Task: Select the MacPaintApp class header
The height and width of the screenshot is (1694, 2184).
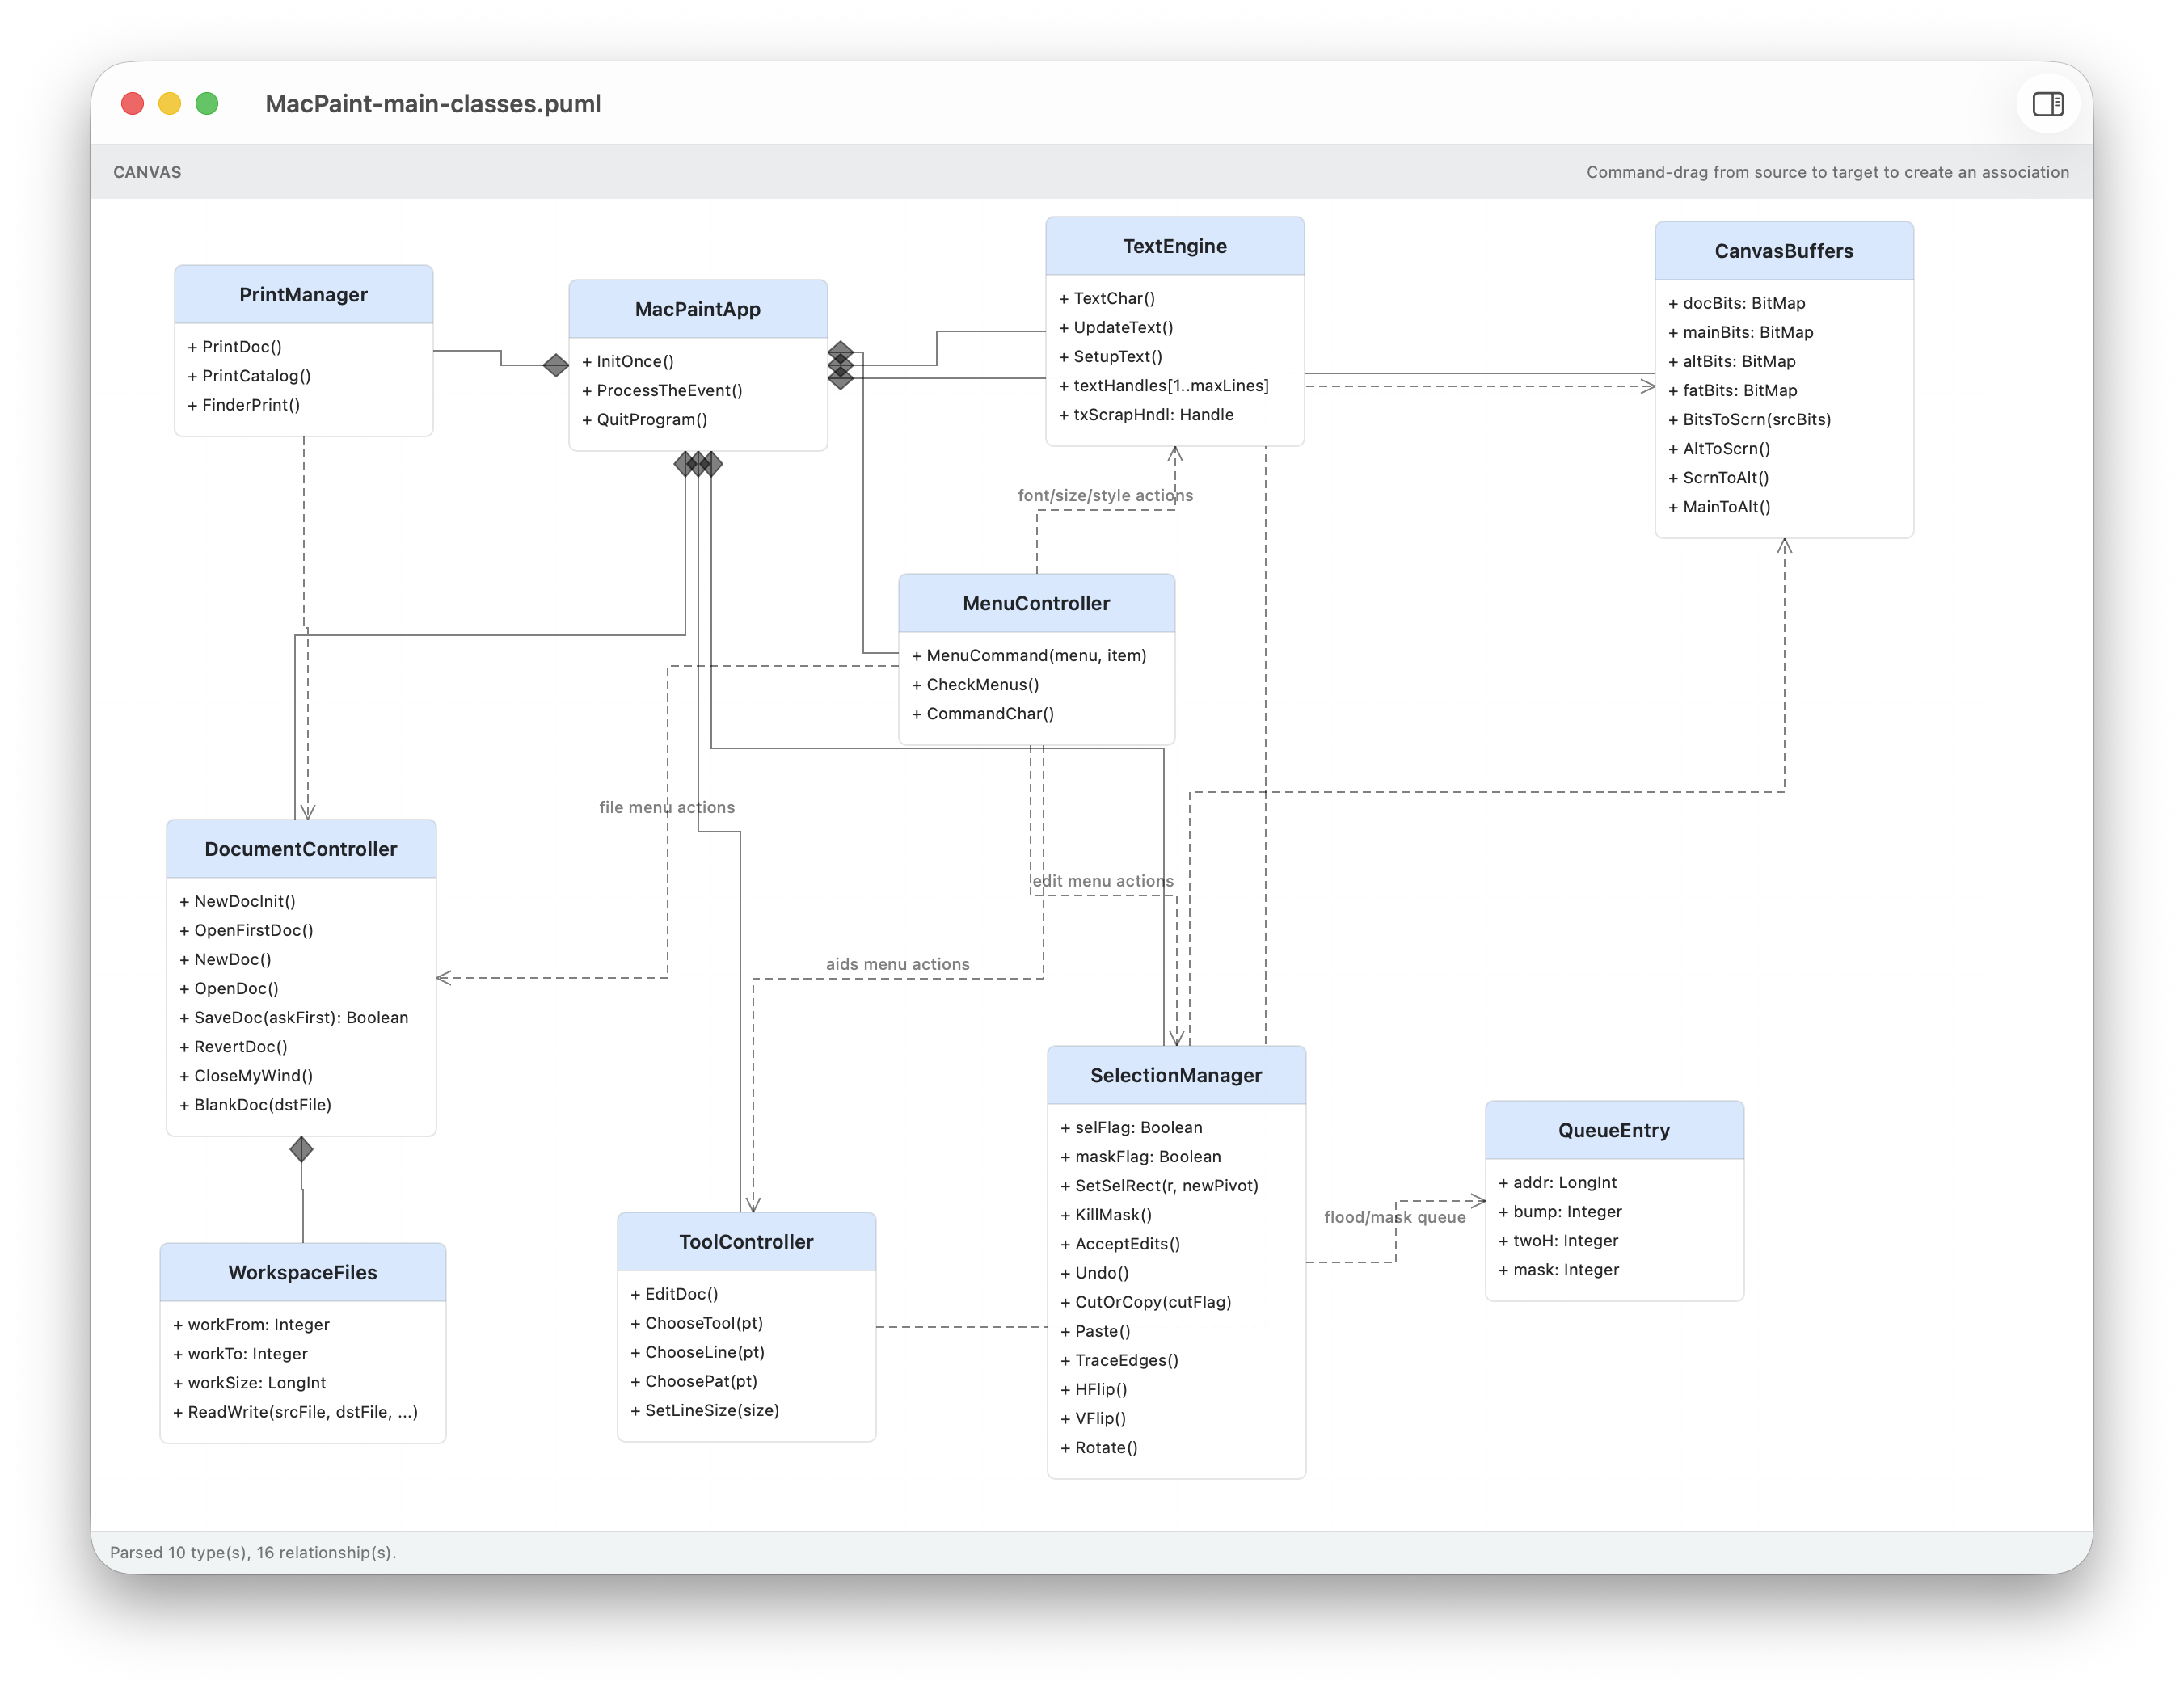Action: [x=698, y=310]
